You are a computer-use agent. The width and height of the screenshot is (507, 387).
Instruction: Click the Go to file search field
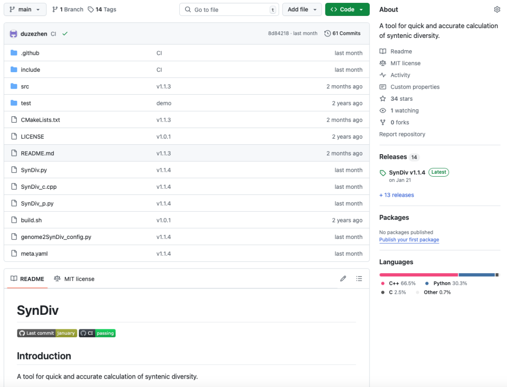(229, 9)
